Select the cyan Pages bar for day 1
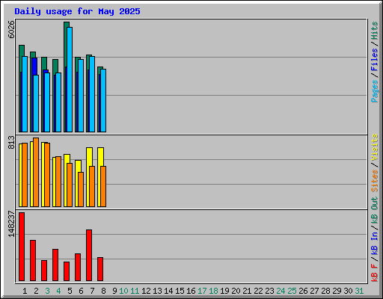The height and width of the screenshot is (299, 383). pos(25,94)
